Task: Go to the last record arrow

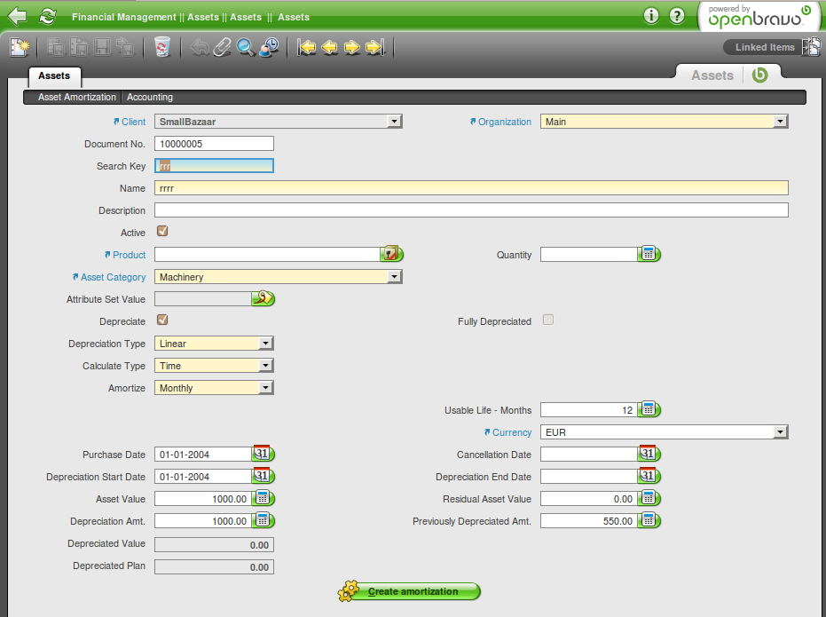Action: 374,47
